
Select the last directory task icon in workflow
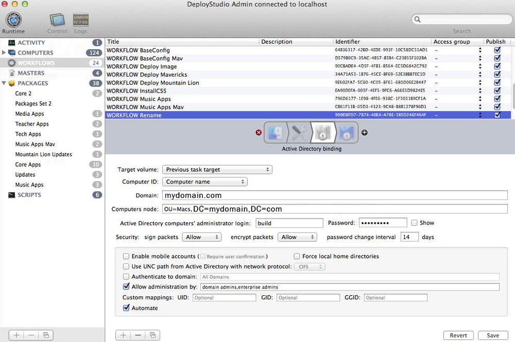pyautogui.click(x=347, y=133)
